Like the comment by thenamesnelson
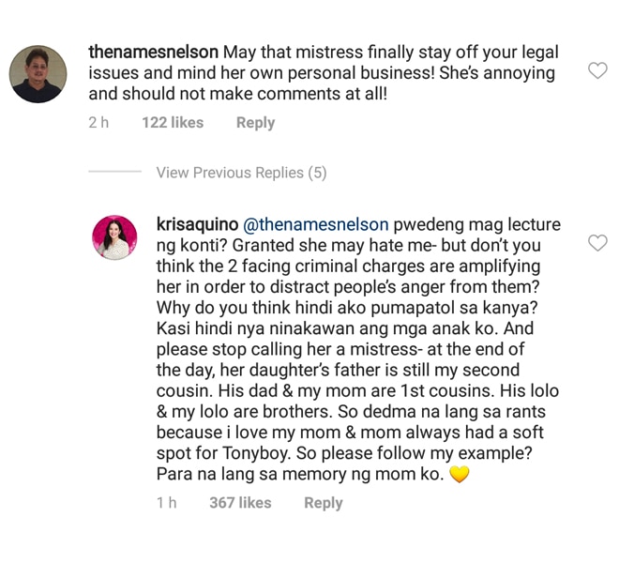619x563 pixels. pyautogui.click(x=597, y=71)
